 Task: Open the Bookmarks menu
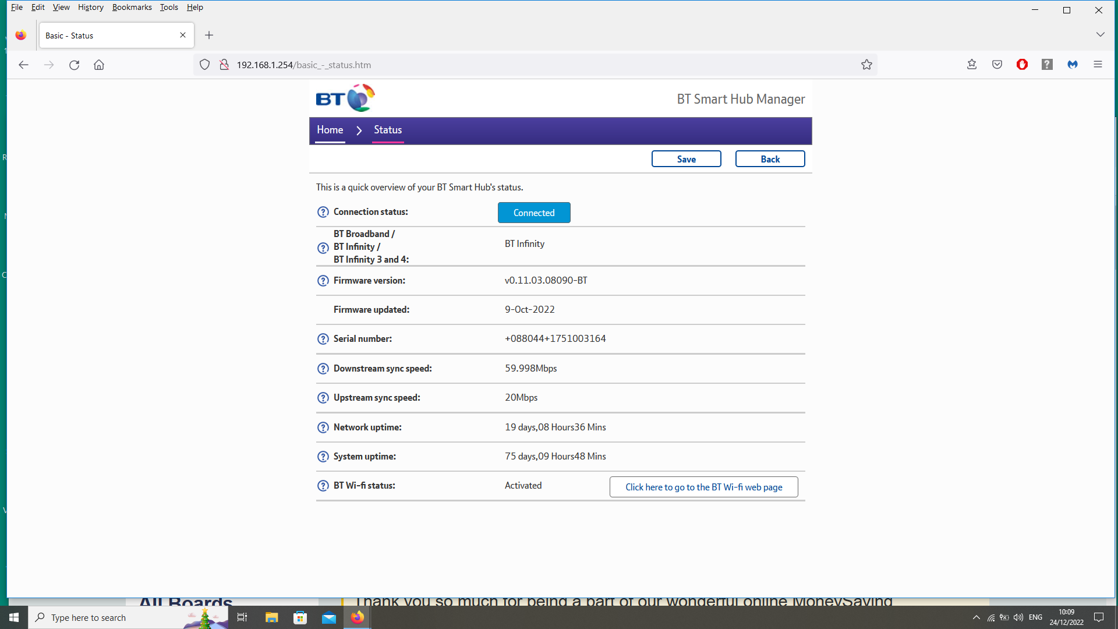(x=132, y=7)
